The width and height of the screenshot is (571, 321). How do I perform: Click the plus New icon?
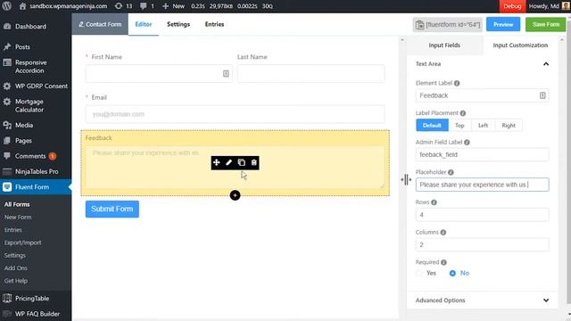point(165,6)
